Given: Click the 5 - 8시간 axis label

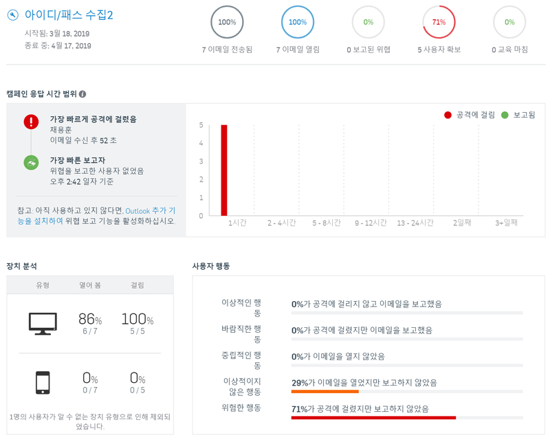Looking at the screenshot, I should [327, 223].
